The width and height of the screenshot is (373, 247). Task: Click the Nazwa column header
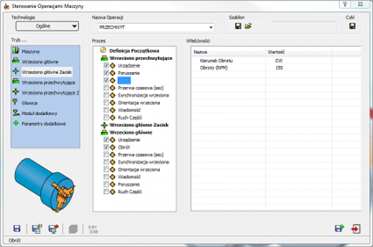pos(228,52)
